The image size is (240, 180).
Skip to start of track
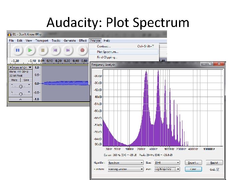[x=55, y=50]
